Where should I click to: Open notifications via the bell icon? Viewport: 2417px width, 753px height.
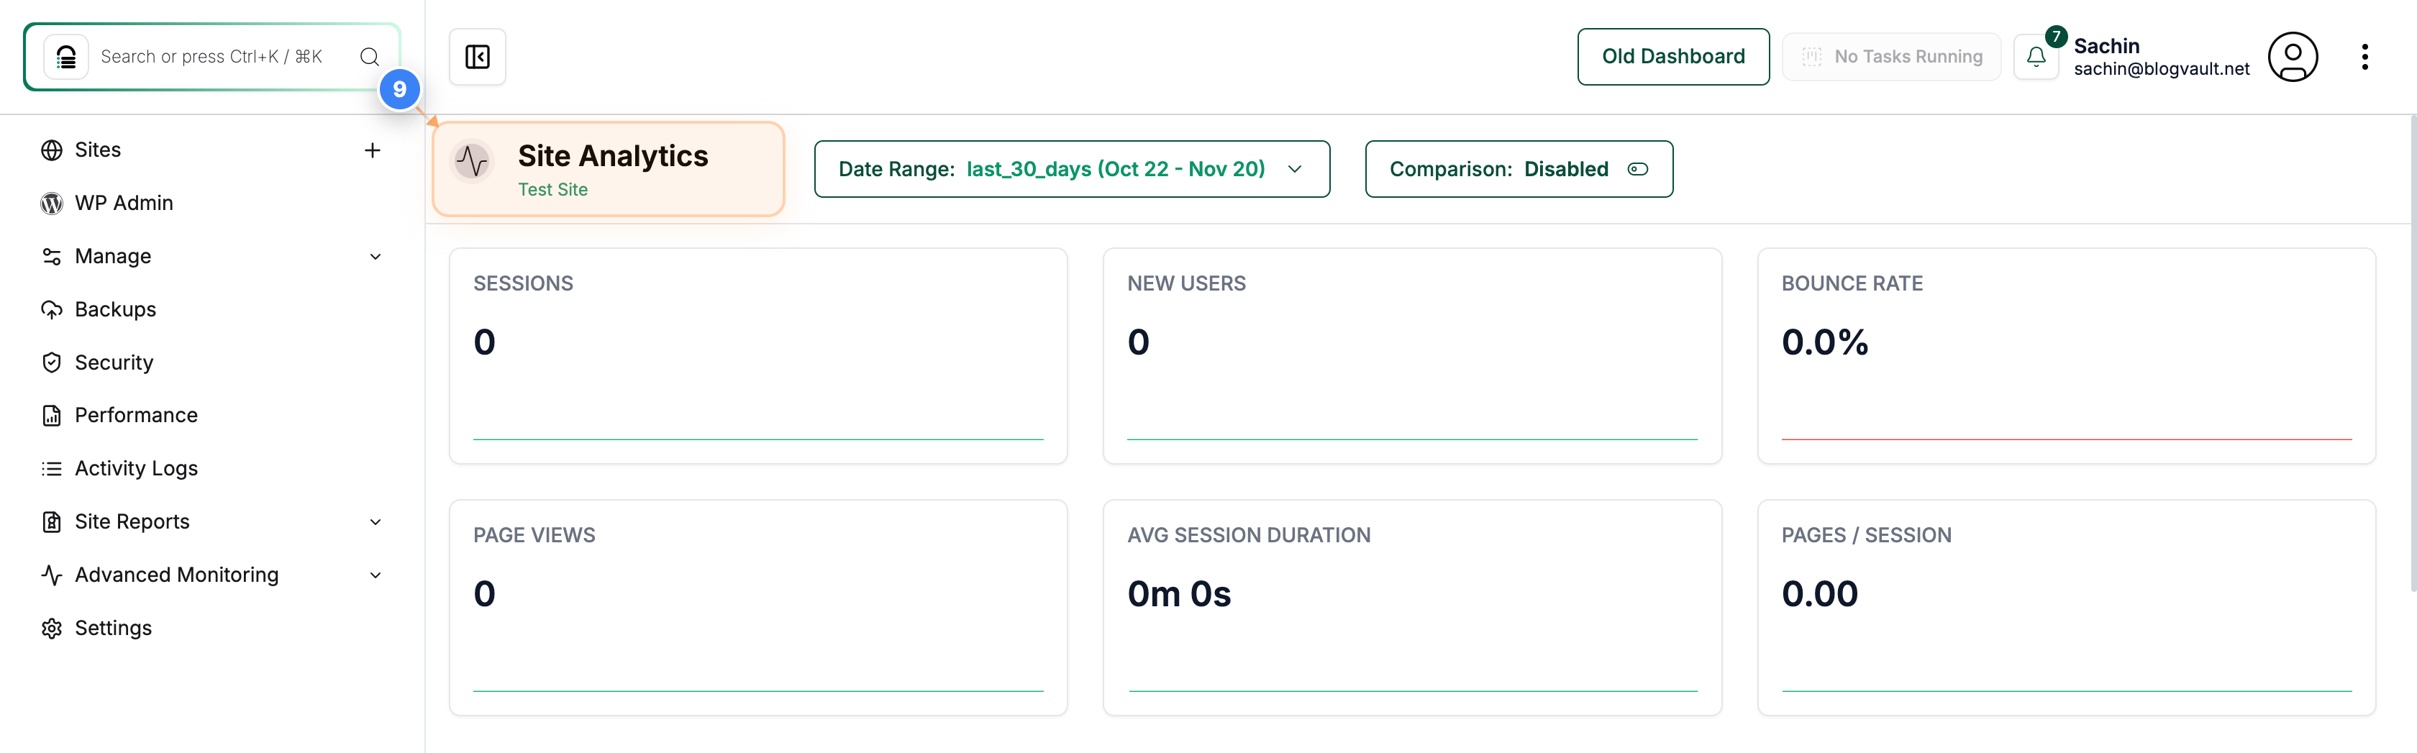2035,56
